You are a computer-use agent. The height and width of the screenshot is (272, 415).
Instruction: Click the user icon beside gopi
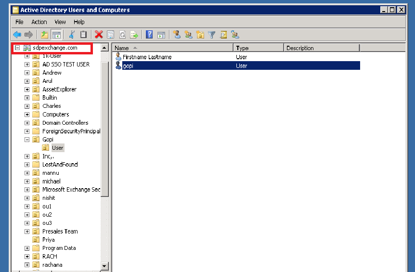(x=118, y=65)
